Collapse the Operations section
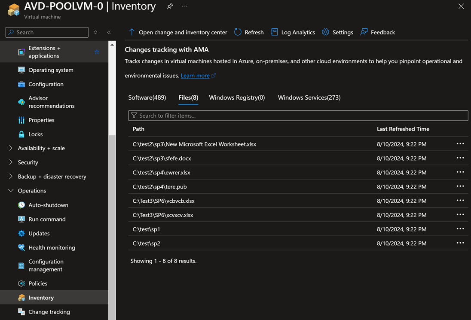The width and height of the screenshot is (471, 320). coord(11,191)
